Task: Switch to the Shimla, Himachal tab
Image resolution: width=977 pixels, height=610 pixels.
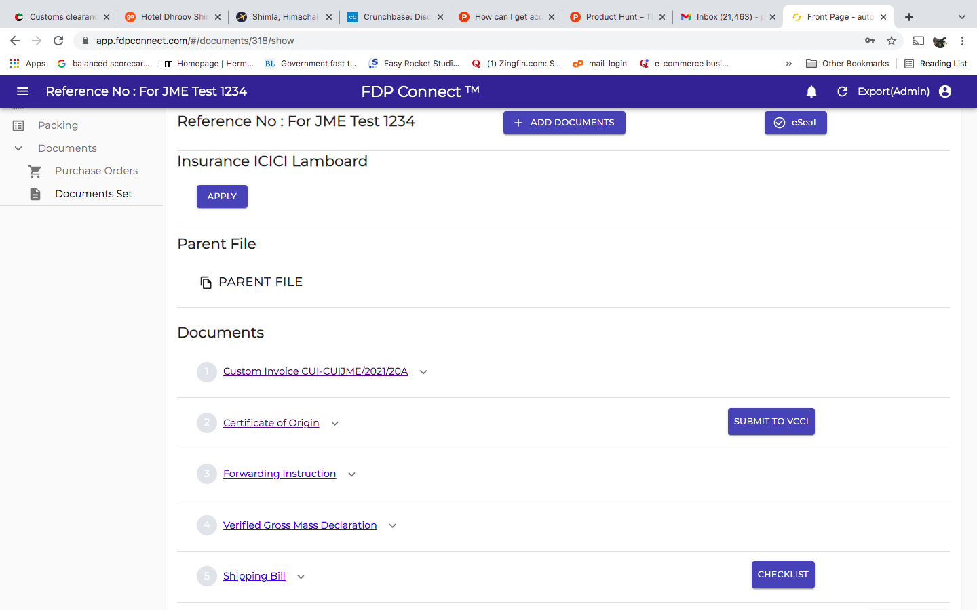Action: [x=285, y=17]
